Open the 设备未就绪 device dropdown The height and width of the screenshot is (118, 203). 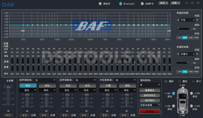coord(150,105)
